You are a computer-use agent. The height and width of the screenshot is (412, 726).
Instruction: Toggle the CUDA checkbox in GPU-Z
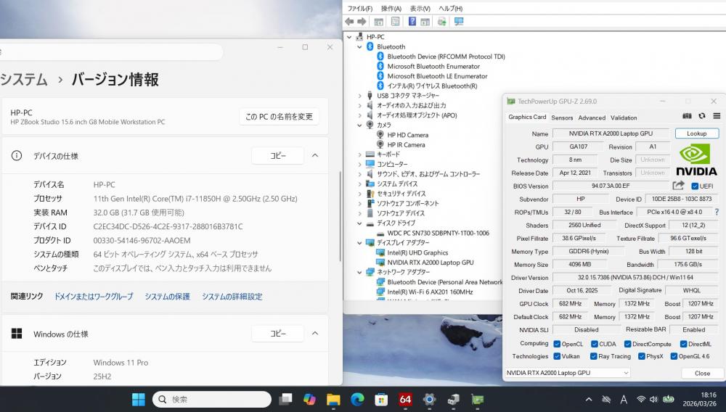coord(594,344)
